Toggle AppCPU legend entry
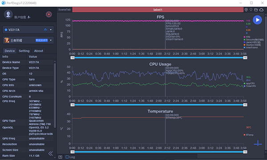 pos(249,84)
